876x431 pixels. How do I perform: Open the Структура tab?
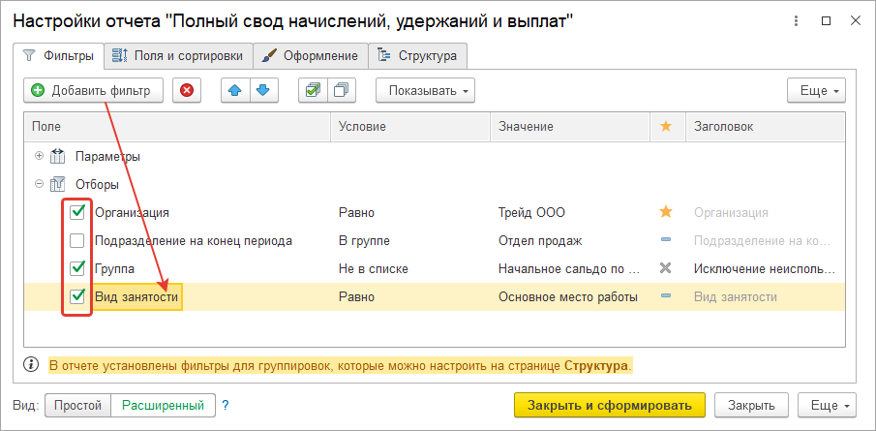pos(417,56)
